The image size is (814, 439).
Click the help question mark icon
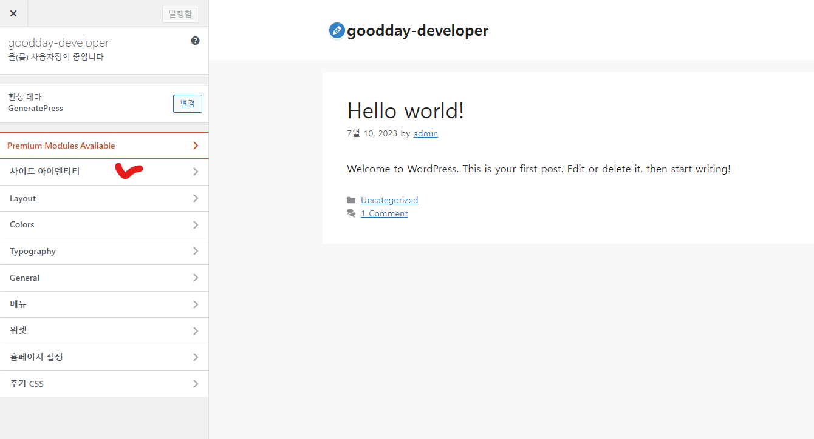pos(195,41)
